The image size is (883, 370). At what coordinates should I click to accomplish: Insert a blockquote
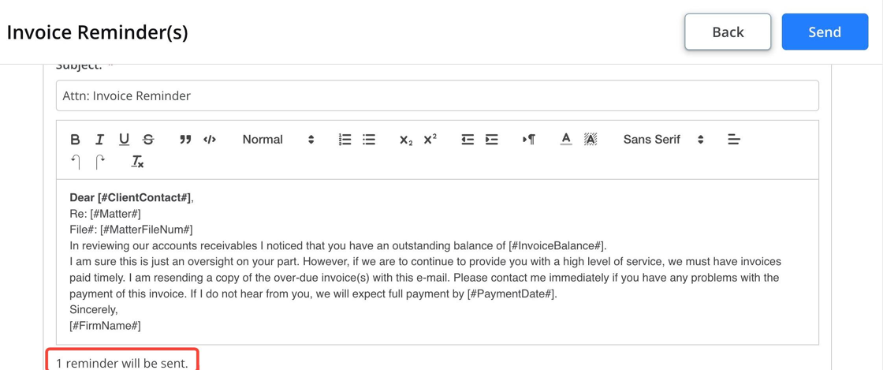185,140
